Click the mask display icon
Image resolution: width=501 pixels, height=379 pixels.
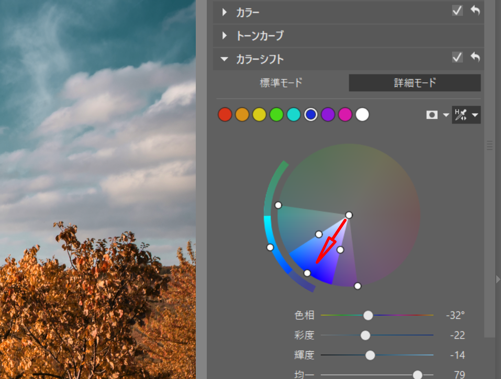432,115
